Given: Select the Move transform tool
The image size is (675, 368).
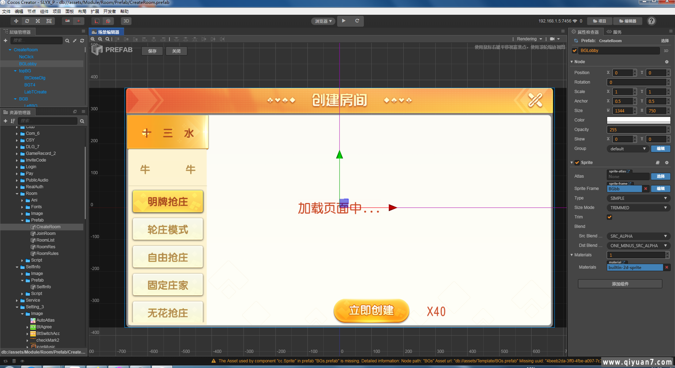Looking at the screenshot, I should pos(16,21).
